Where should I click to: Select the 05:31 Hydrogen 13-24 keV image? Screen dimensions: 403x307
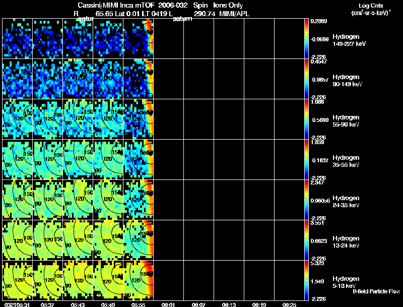(x=18, y=240)
